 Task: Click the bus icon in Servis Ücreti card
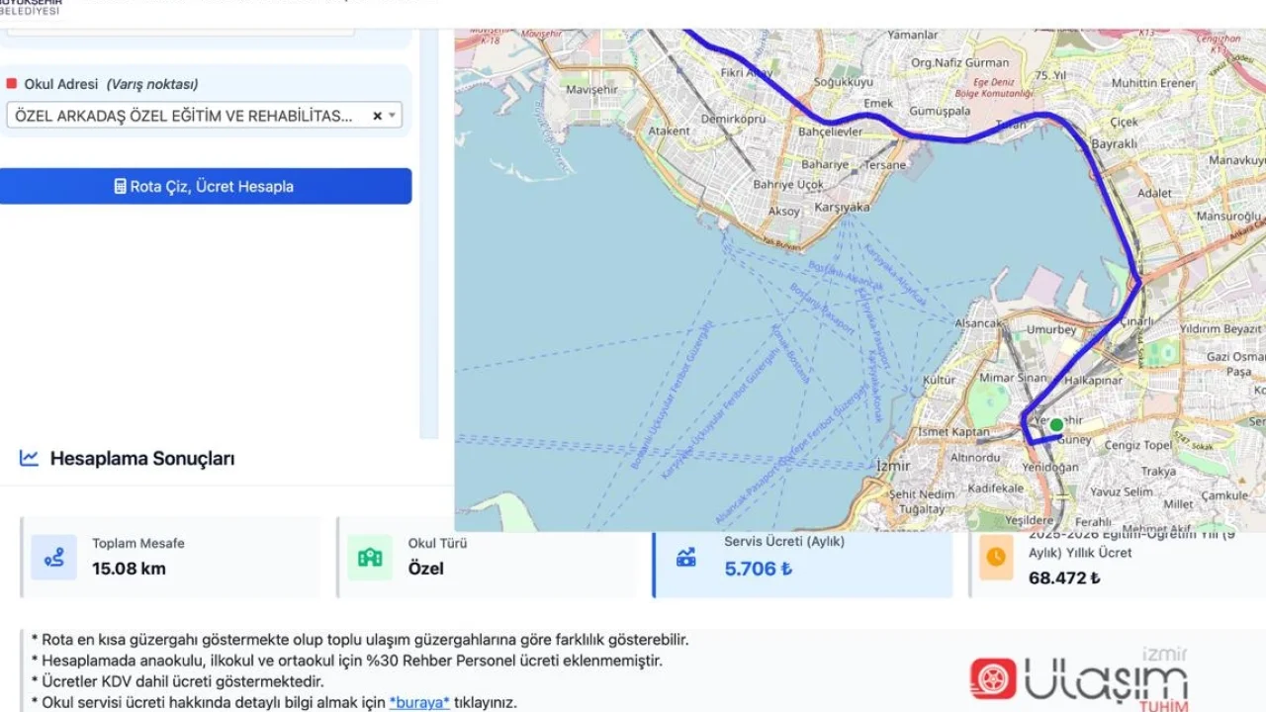pos(685,558)
